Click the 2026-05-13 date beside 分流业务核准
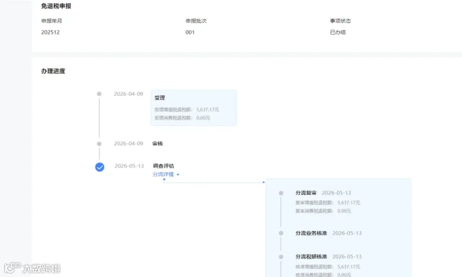The height and width of the screenshot is (277, 462). pos(347,233)
